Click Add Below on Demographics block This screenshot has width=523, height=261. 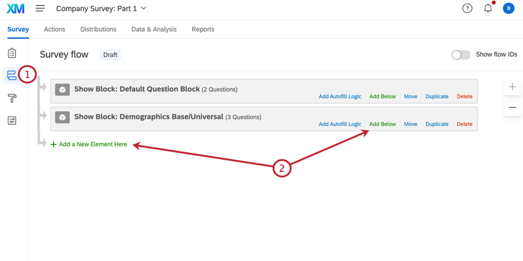point(383,124)
